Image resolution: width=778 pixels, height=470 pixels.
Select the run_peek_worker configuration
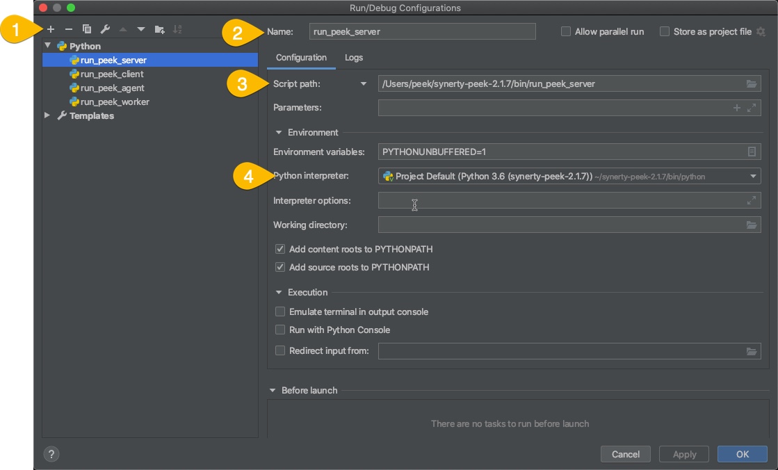(150, 102)
